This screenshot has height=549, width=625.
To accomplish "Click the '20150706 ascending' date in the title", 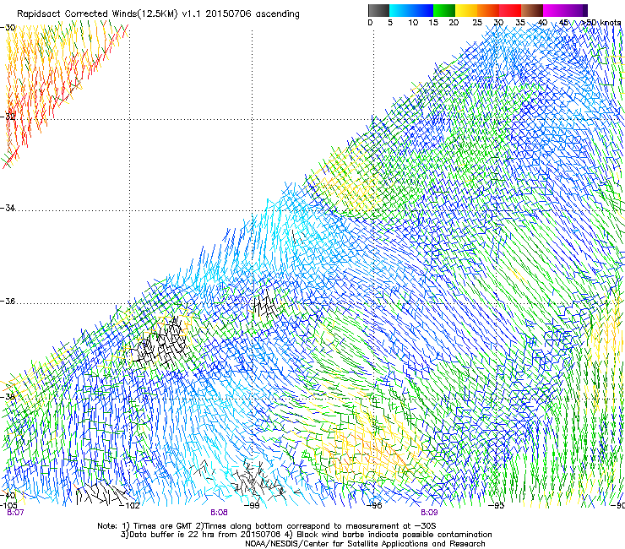I will pyautogui.click(x=253, y=14).
